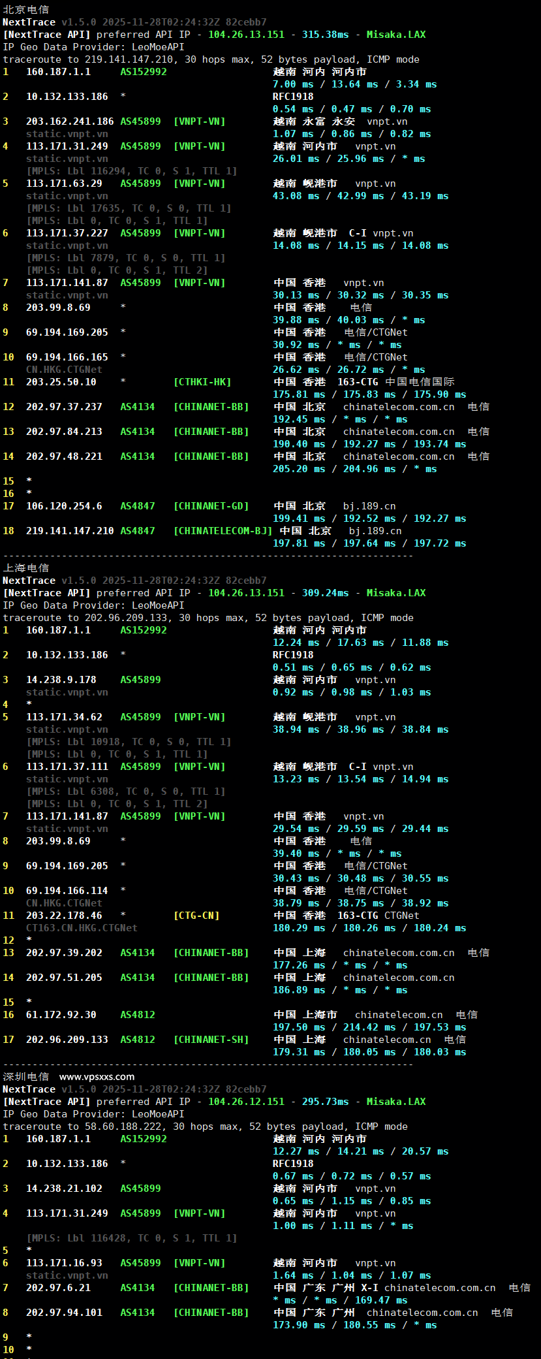This screenshot has height=1359, width=541.
Task: Click the 中国电信国际 label
Action: [420, 382]
